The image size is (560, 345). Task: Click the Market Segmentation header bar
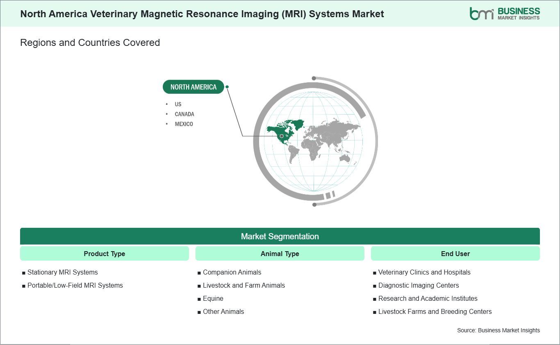[280, 236]
